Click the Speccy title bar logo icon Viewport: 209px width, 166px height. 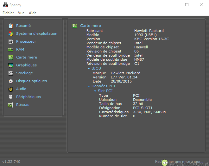[5, 5]
